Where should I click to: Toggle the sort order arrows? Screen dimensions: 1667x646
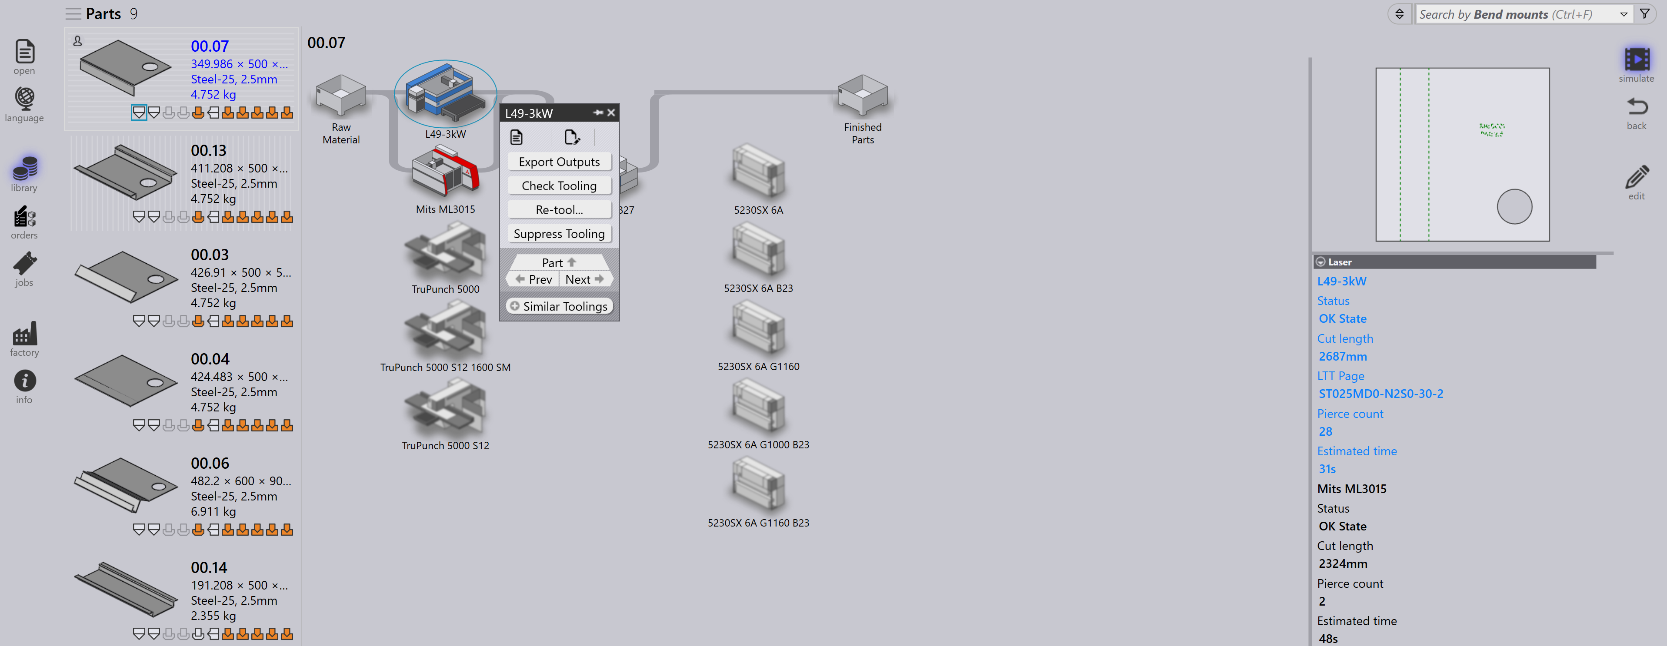tap(1399, 13)
